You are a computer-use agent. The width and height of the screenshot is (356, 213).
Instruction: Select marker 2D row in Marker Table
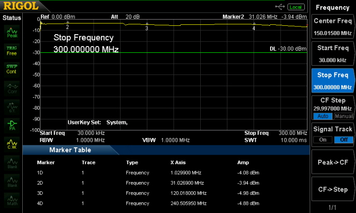point(155,183)
